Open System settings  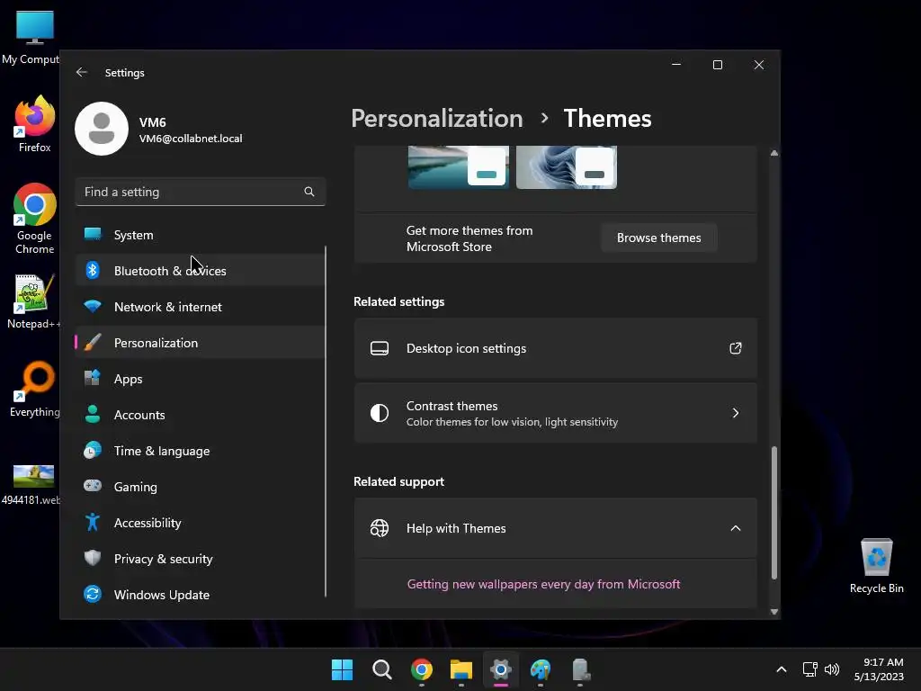201,235
